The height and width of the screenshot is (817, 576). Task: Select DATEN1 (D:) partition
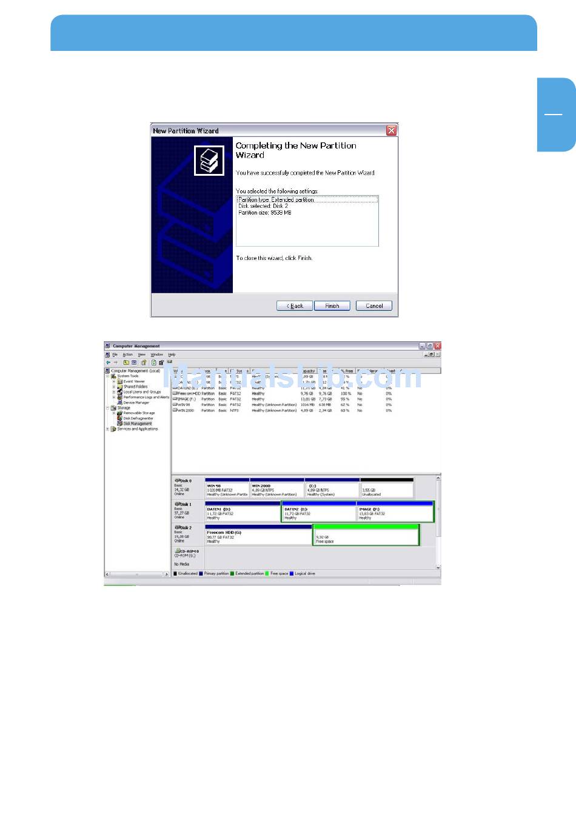pos(243,512)
